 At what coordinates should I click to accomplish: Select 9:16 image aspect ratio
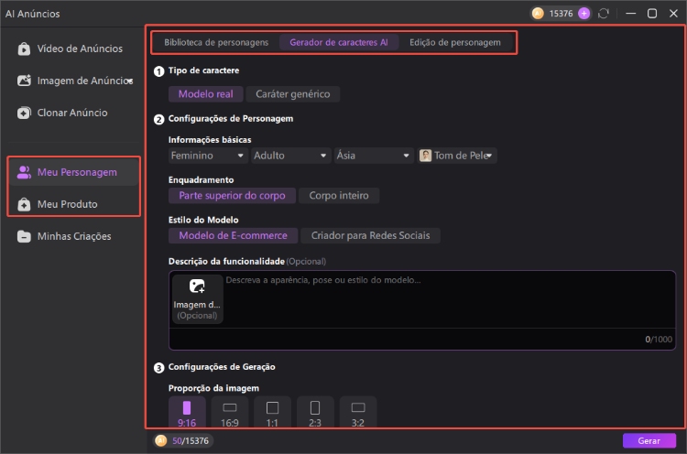187,413
